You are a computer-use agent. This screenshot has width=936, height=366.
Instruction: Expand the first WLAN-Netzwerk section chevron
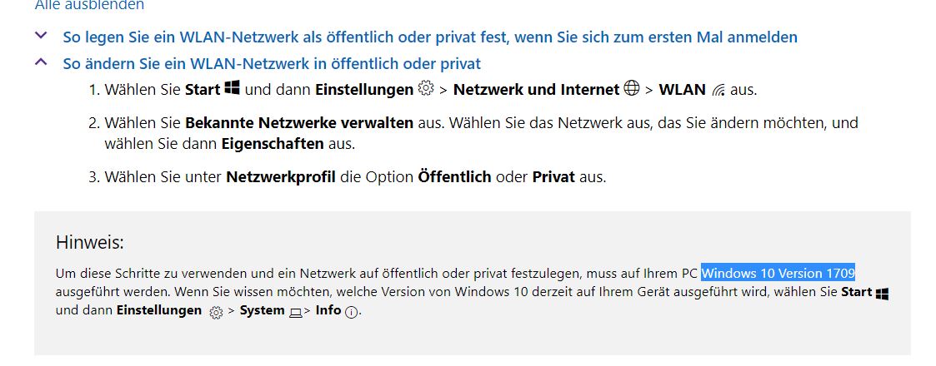click(x=41, y=36)
